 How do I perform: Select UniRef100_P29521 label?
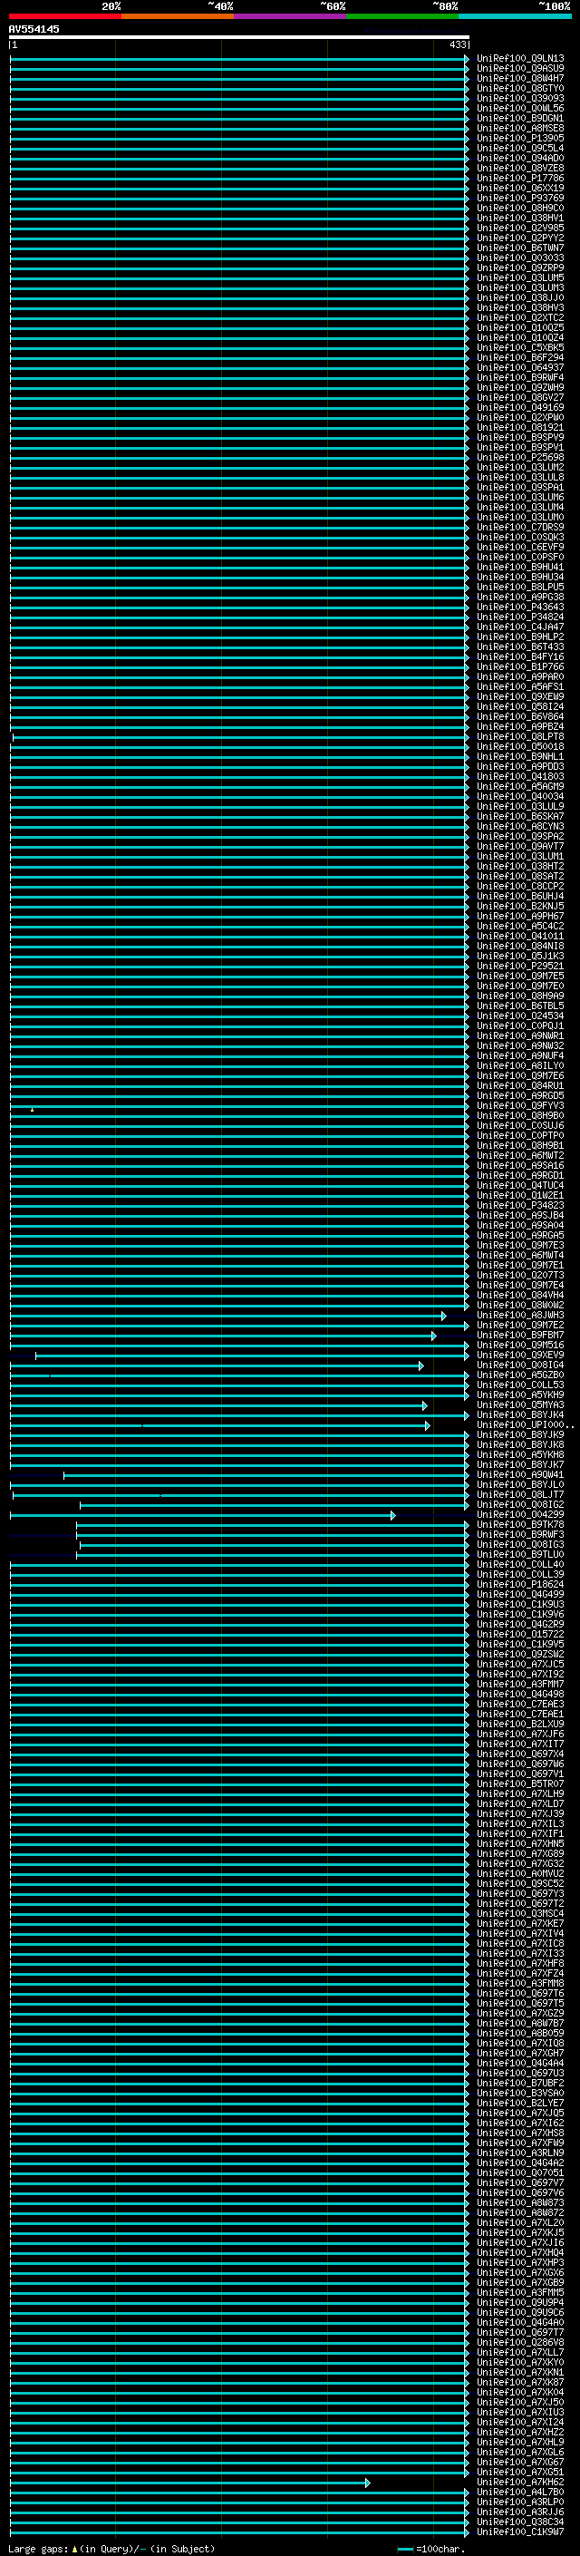point(519,966)
